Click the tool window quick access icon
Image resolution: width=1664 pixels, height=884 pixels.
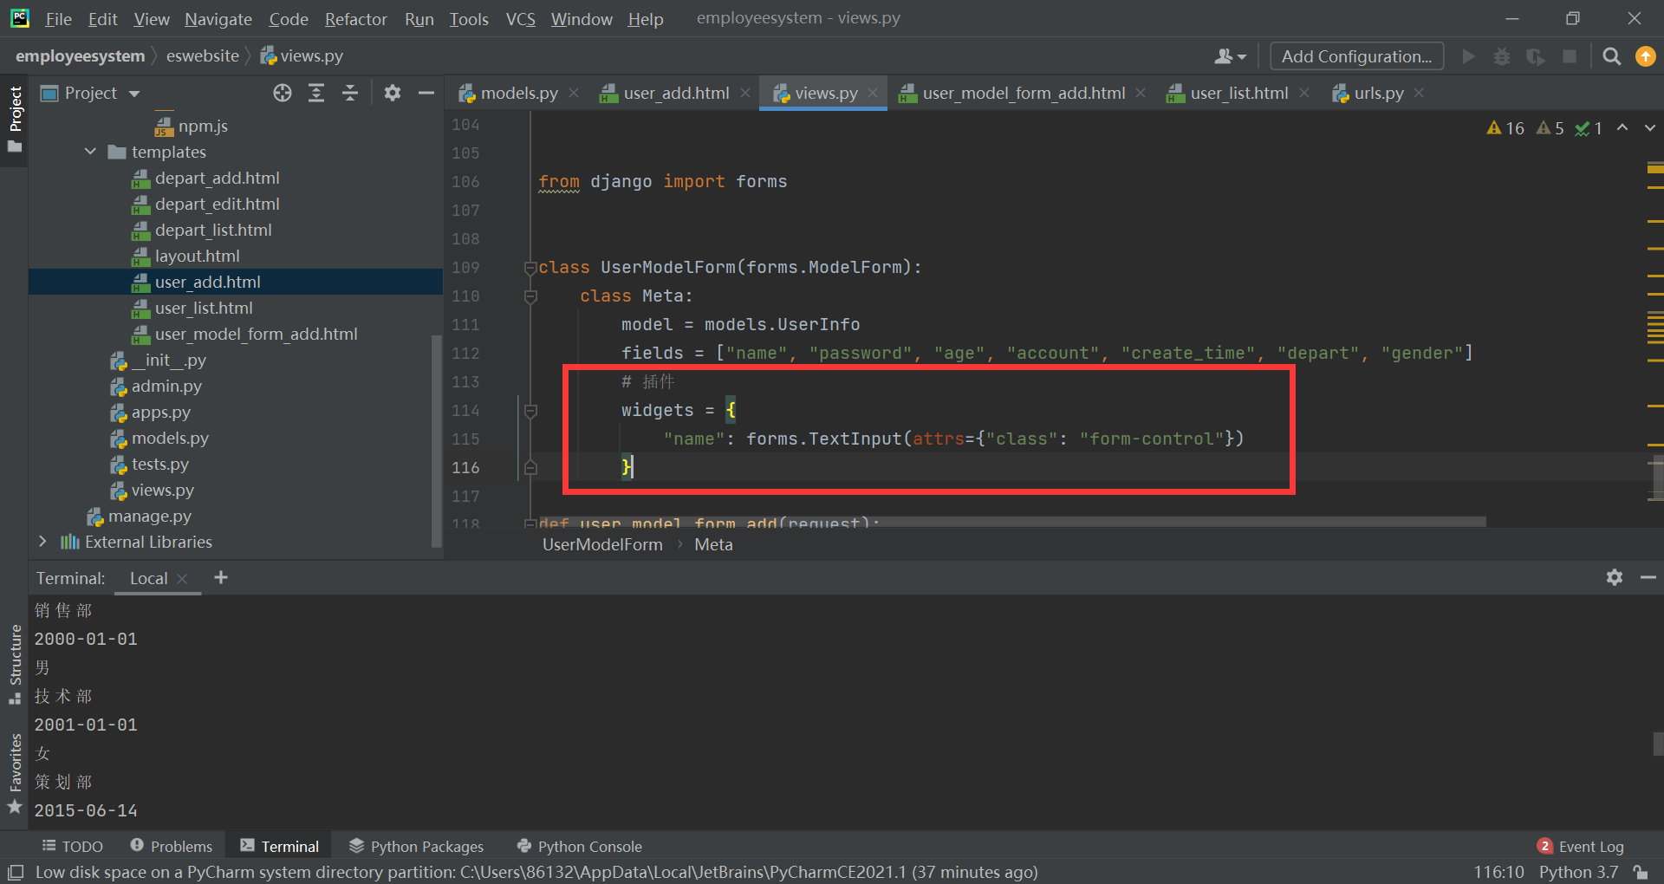[x=16, y=872]
